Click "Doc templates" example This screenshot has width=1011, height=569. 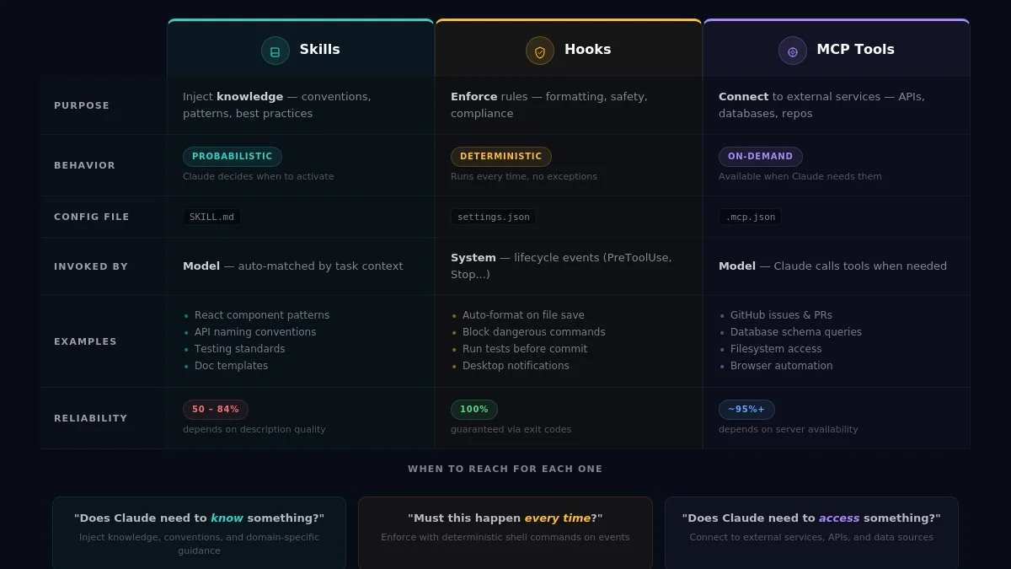pos(232,366)
